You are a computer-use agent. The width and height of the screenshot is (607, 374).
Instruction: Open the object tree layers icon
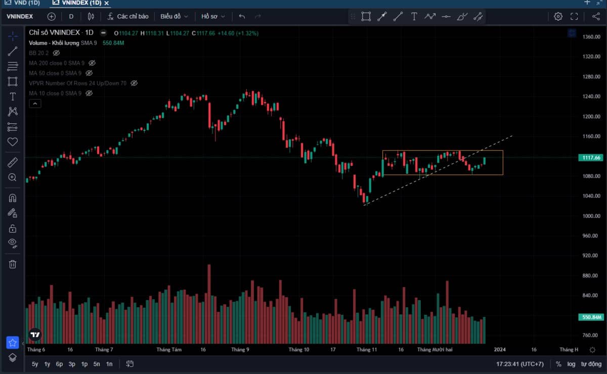click(x=13, y=357)
